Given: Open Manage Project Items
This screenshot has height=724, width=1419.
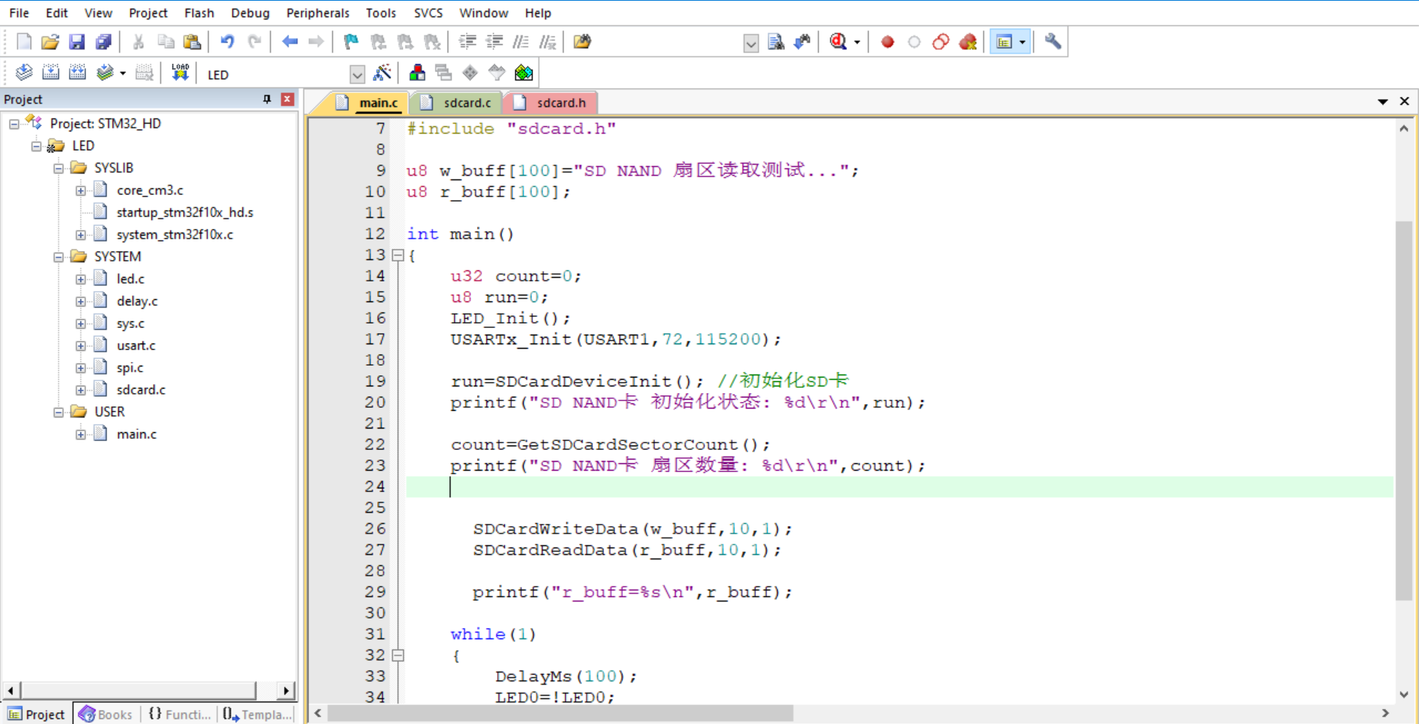Looking at the screenshot, I should 417,73.
